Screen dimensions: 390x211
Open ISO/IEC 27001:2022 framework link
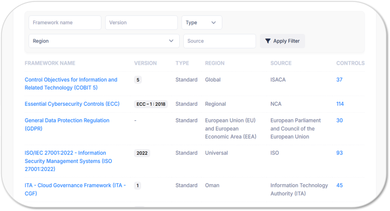coord(69,161)
